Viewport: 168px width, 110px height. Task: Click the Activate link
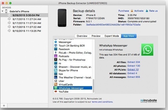139,11
